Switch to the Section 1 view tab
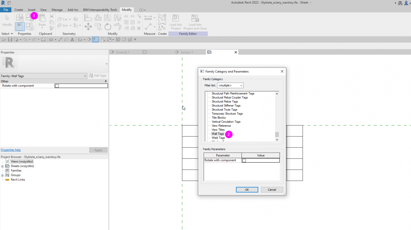This screenshot has height=230, width=411. tap(187, 52)
